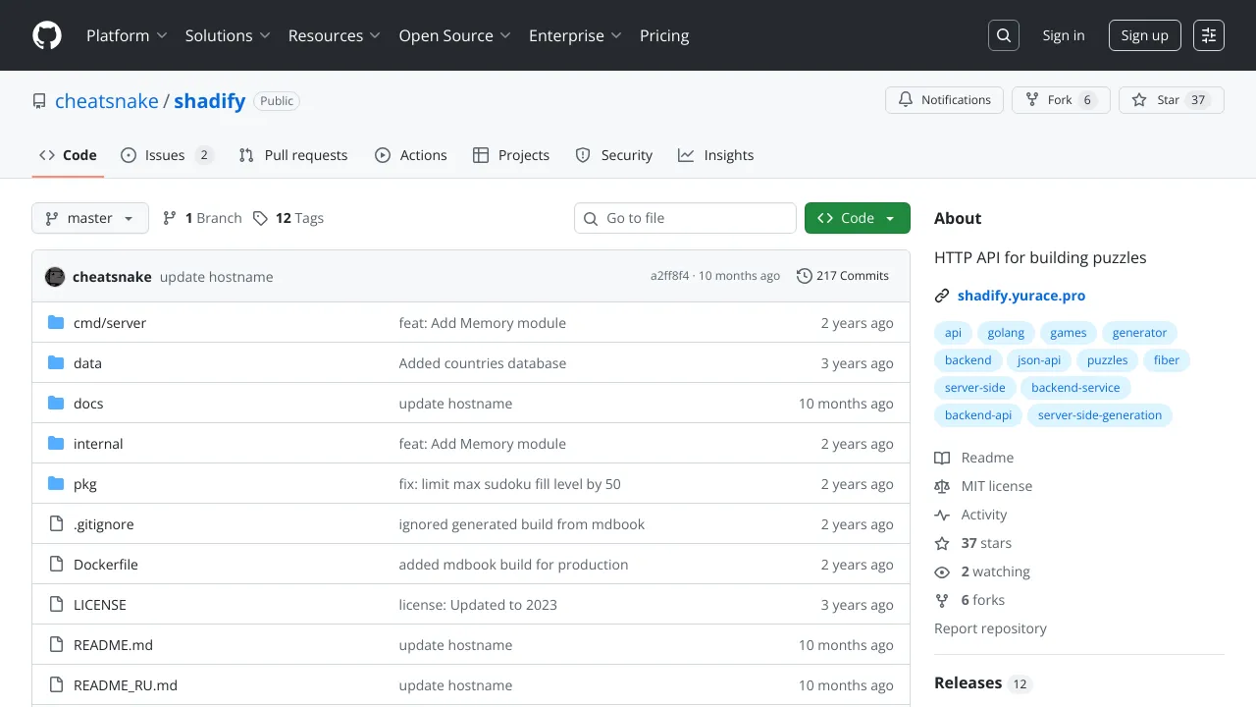The image size is (1256, 707).
Task: Click the eye icon next to watching
Action: pyautogui.click(x=942, y=571)
